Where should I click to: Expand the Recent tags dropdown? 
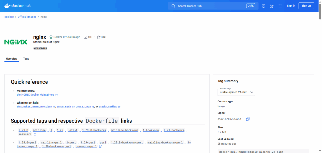point(236,92)
